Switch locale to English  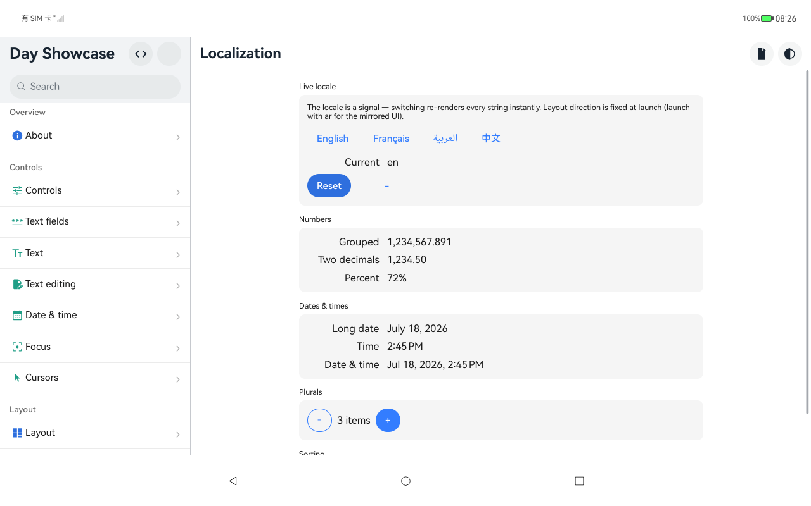333,139
